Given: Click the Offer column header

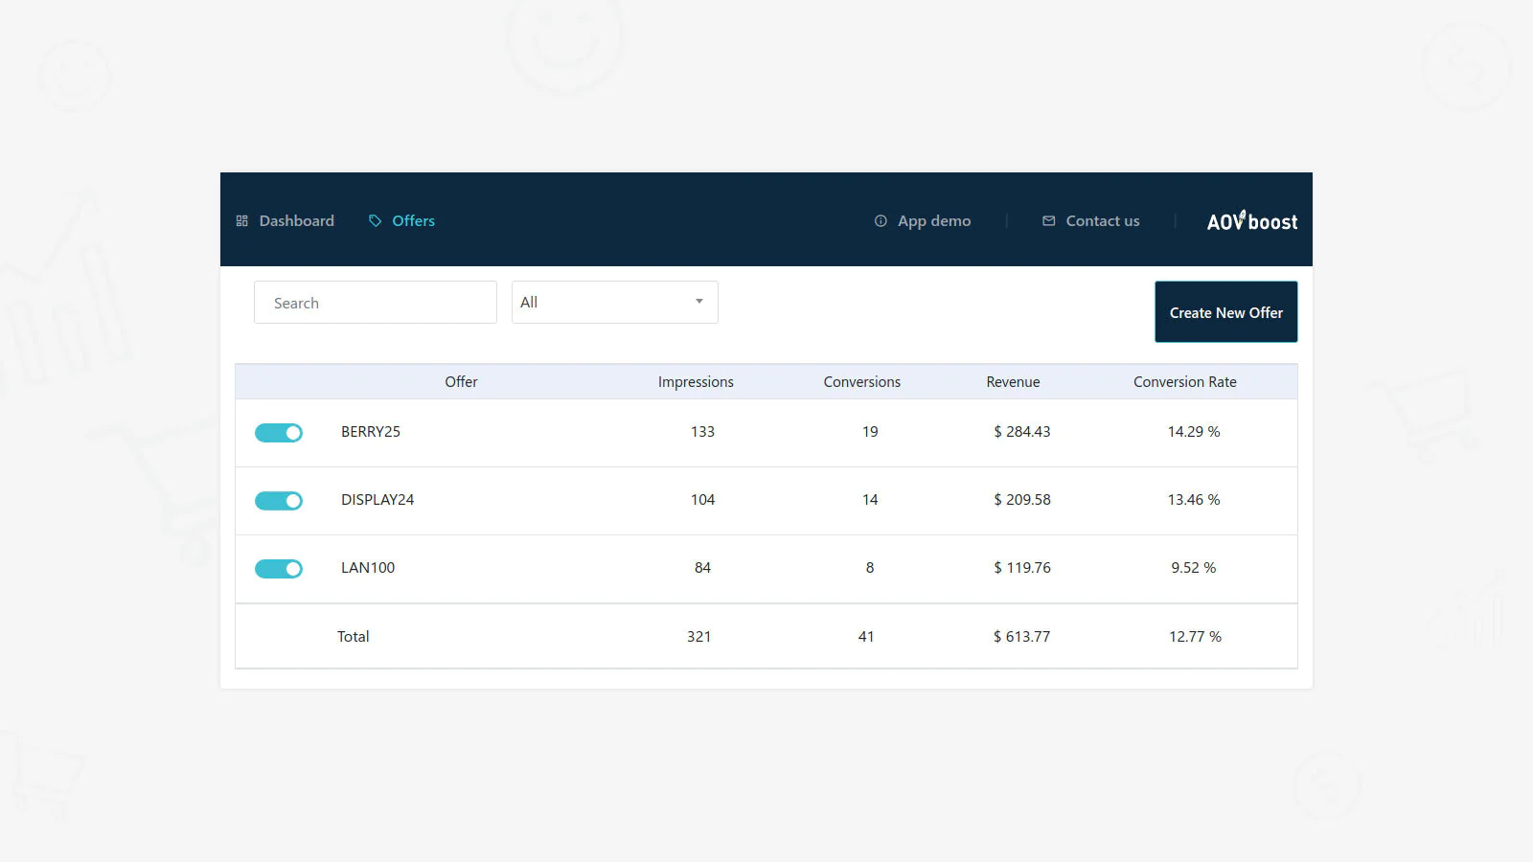Looking at the screenshot, I should point(461,382).
